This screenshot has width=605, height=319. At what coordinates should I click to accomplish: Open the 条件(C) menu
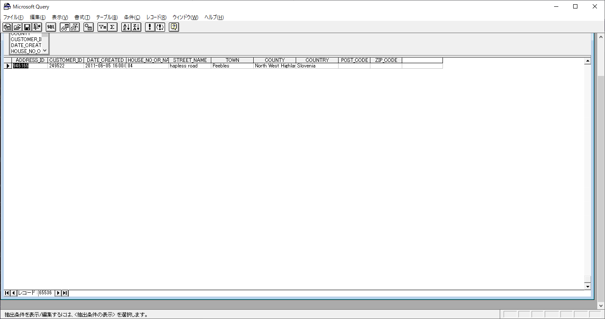click(132, 17)
